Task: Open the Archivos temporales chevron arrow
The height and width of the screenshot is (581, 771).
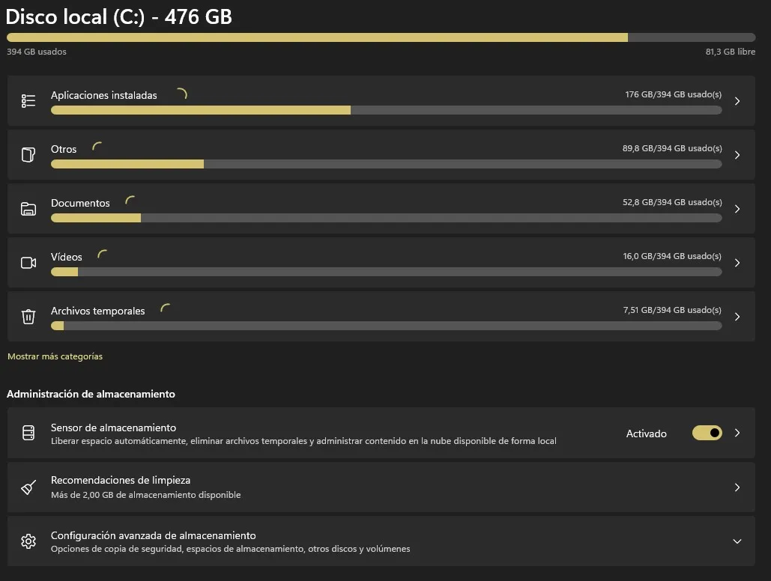Action: 737,317
